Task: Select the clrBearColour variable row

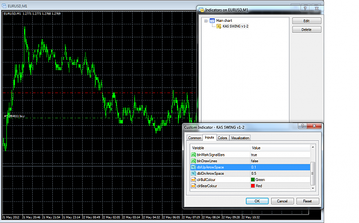Action: (250, 186)
